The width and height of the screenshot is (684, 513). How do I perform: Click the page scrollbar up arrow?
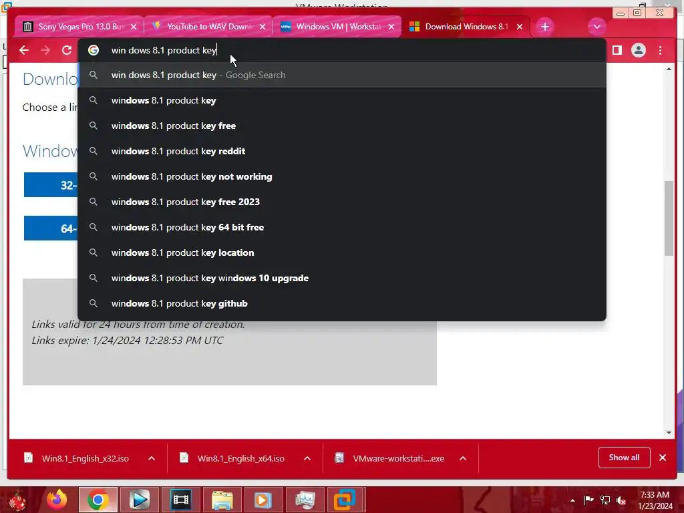[669, 69]
